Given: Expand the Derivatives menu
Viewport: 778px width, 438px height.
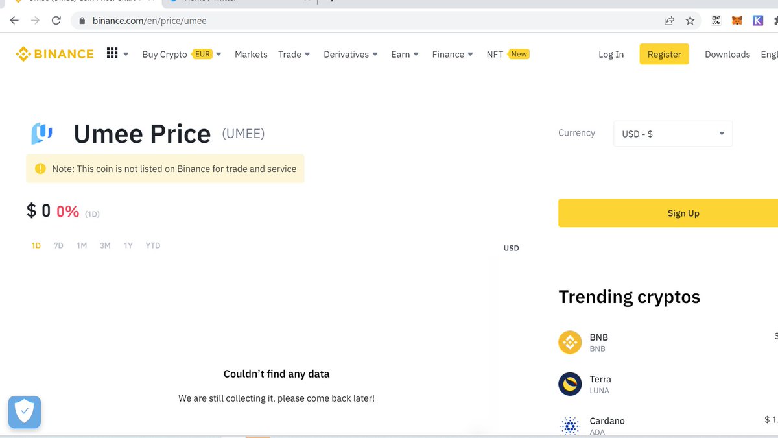Looking at the screenshot, I should tap(351, 55).
